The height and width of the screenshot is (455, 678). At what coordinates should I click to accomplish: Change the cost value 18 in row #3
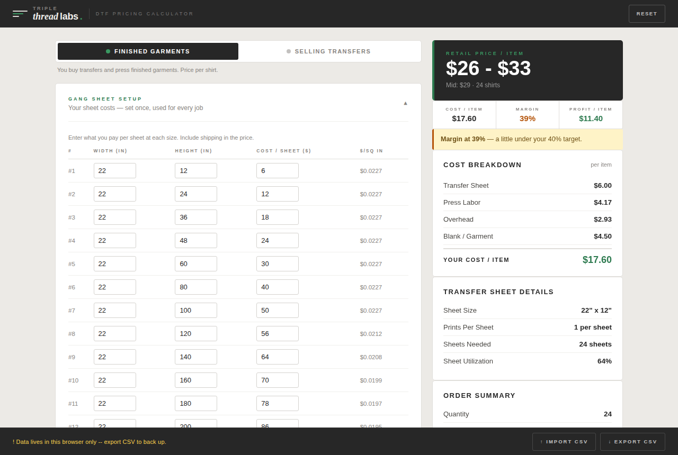click(278, 217)
